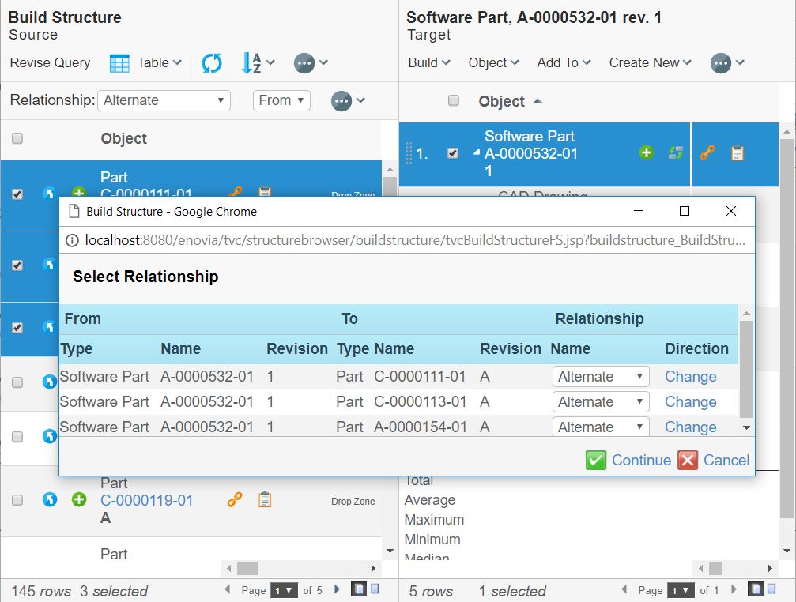Click green plus icon on Software Part row

[x=647, y=153]
